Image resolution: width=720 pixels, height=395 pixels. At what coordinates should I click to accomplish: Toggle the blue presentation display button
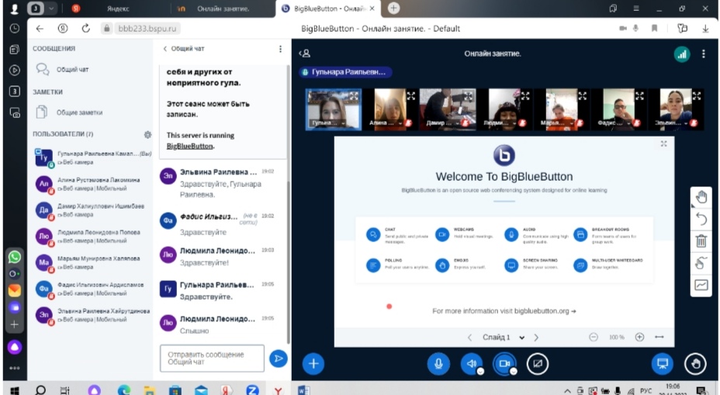662,363
